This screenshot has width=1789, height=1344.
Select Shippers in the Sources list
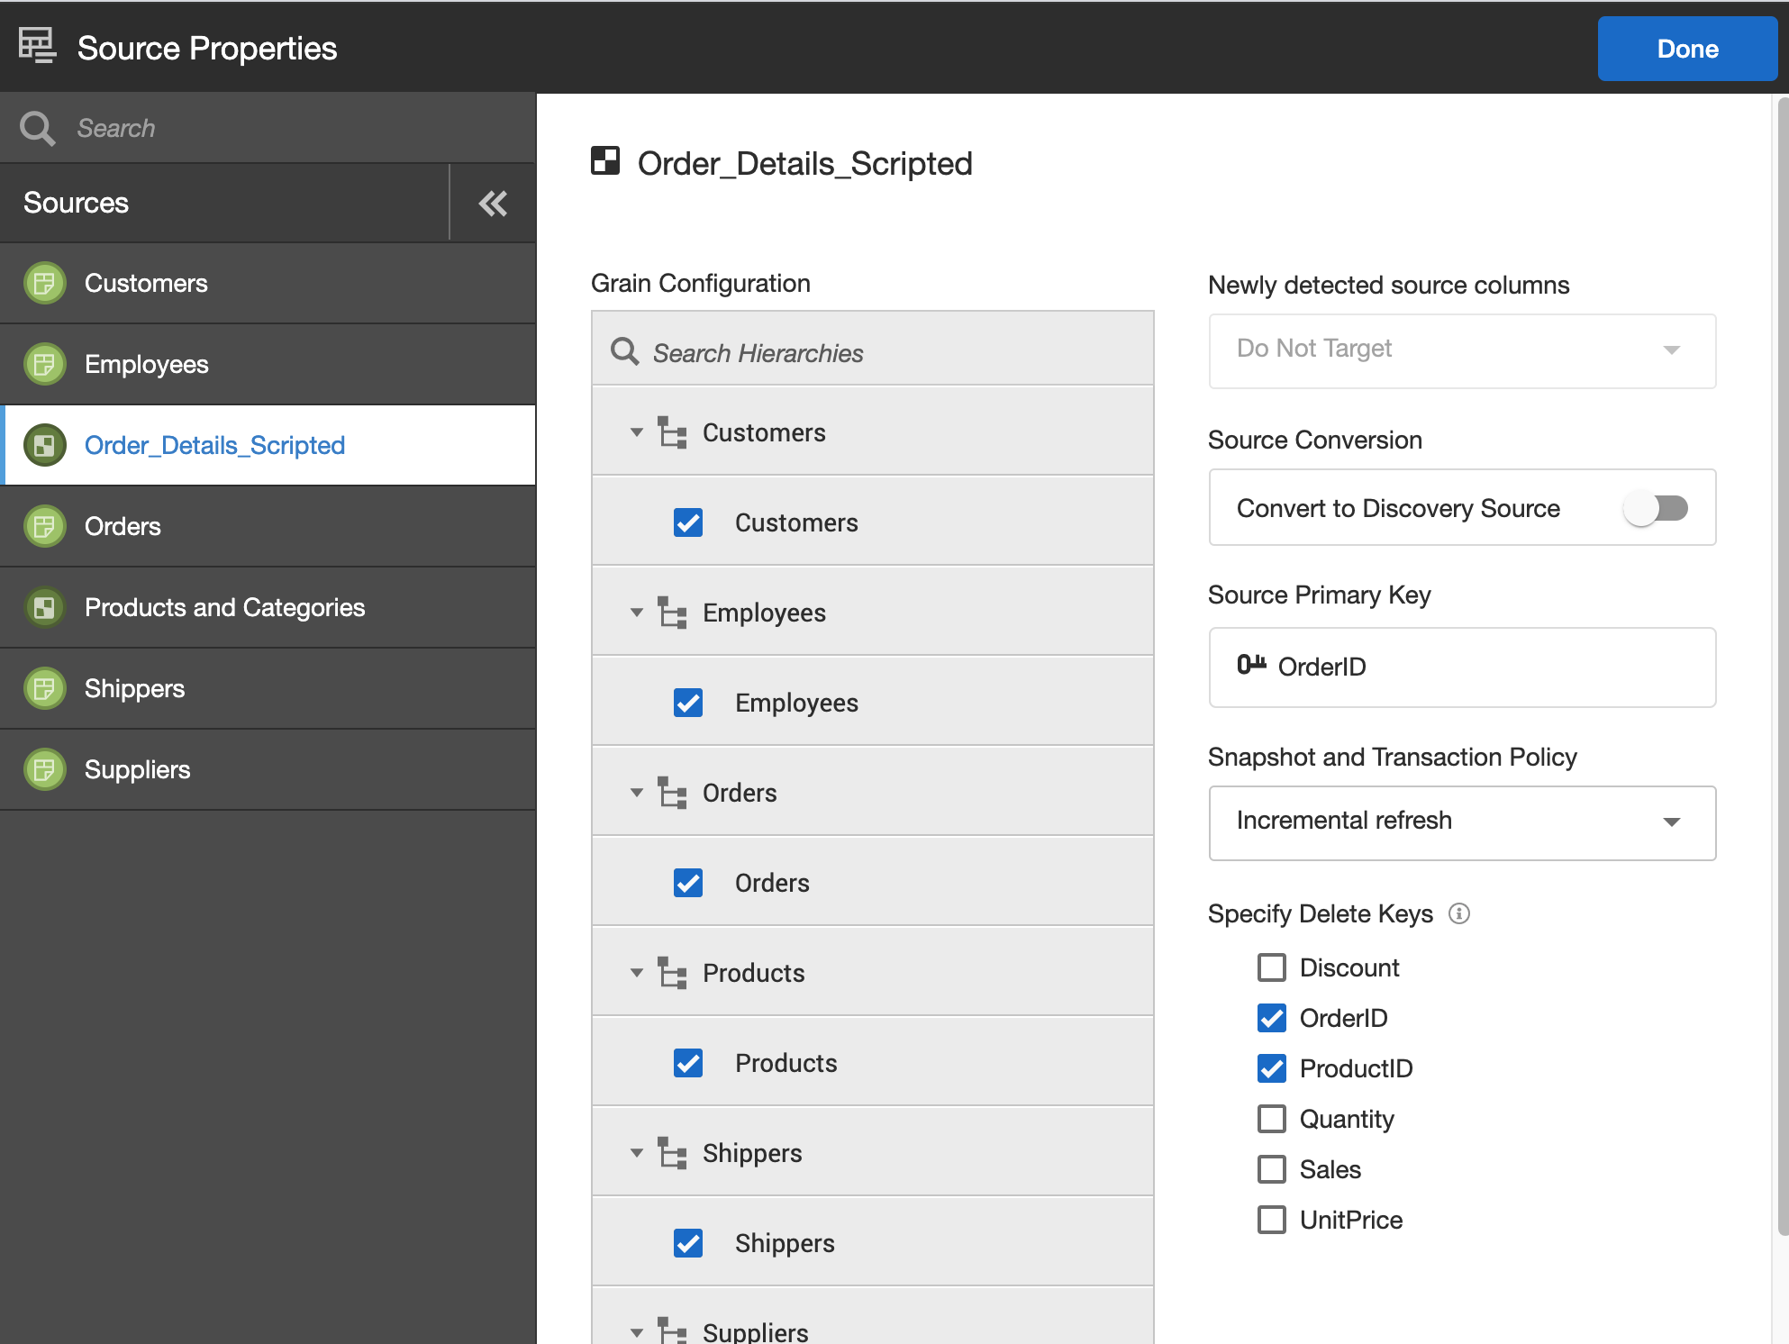[x=135, y=689]
